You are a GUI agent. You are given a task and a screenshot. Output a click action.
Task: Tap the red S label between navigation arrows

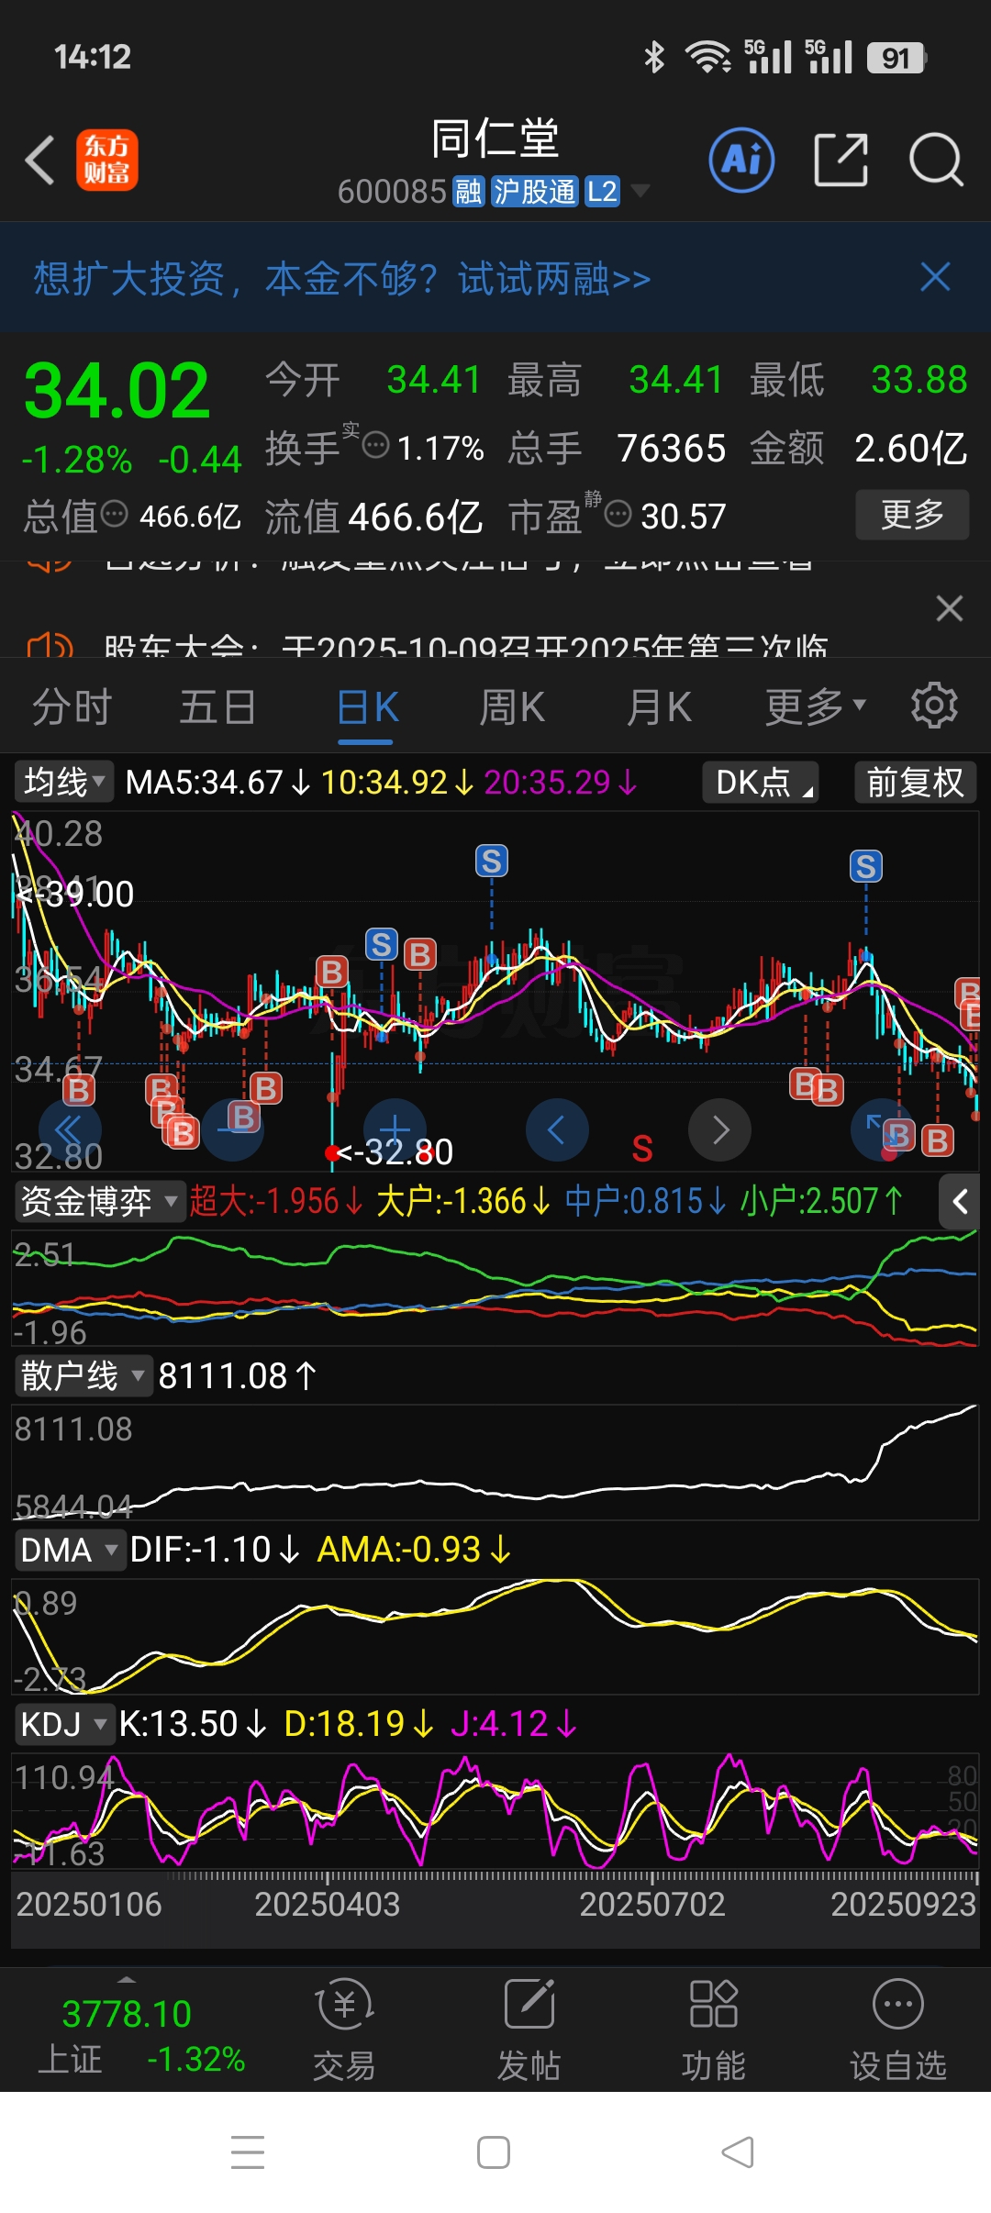(642, 1149)
